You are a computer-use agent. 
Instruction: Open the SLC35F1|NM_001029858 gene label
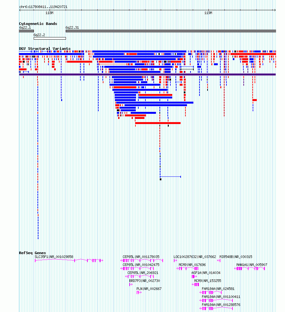tap(54, 257)
